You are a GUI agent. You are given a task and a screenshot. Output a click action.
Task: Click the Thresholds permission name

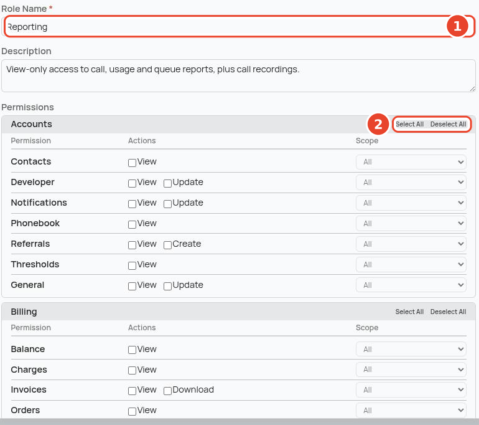click(x=35, y=264)
